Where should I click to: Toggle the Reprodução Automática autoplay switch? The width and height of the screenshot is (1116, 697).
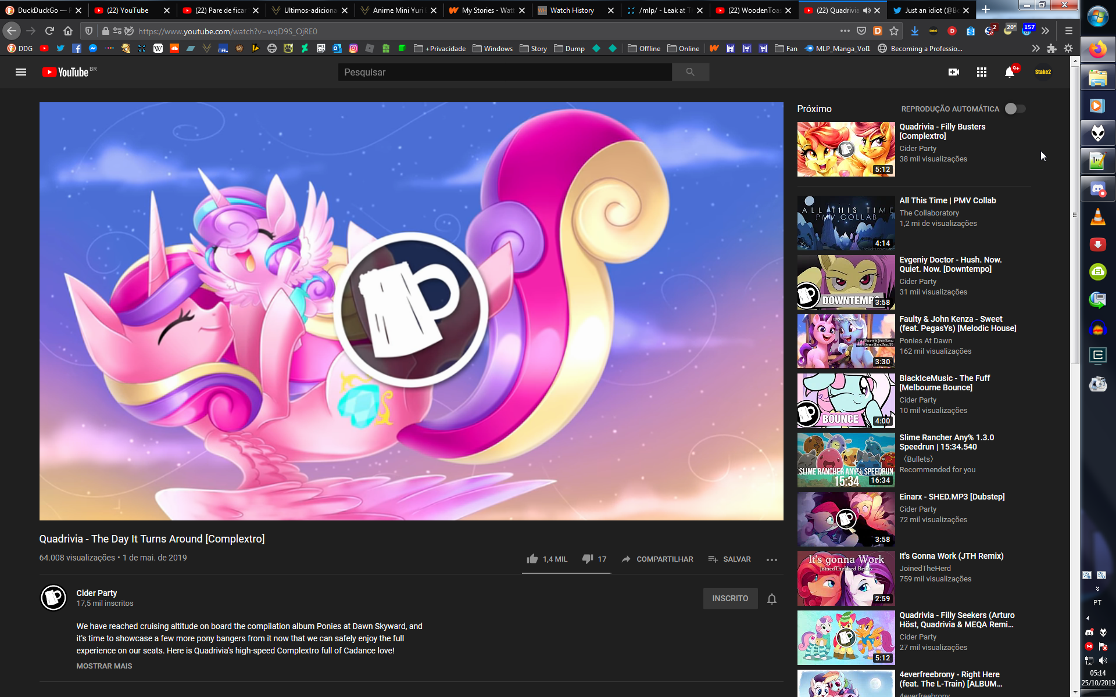(x=1015, y=109)
